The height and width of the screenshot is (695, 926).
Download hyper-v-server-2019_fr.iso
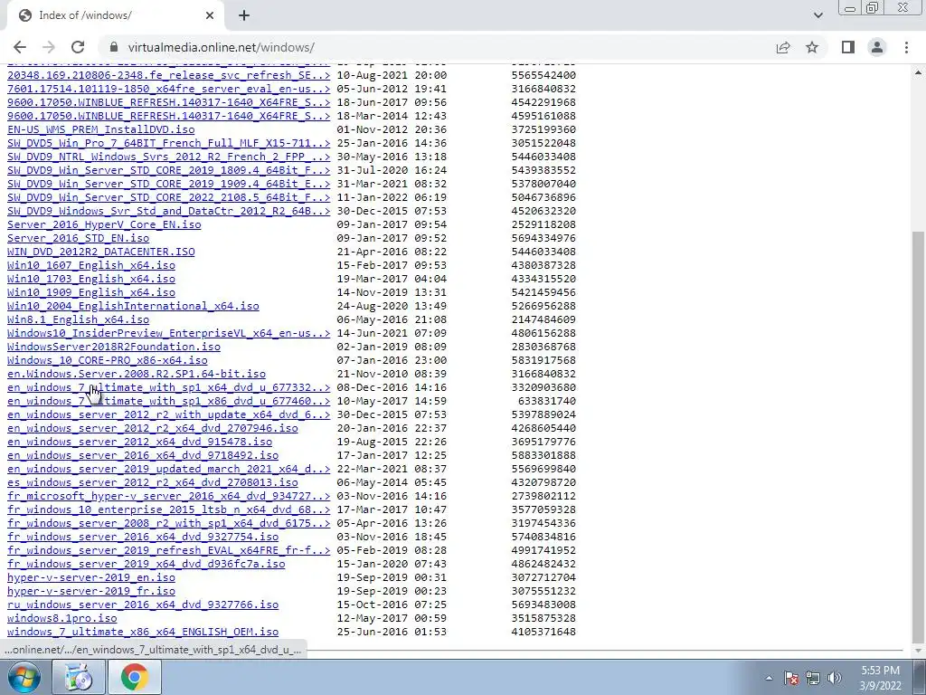[x=91, y=592]
